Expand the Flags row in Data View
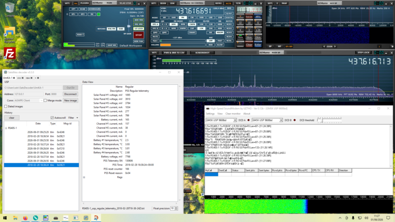This screenshot has width=395, height=222. click(x=84, y=177)
